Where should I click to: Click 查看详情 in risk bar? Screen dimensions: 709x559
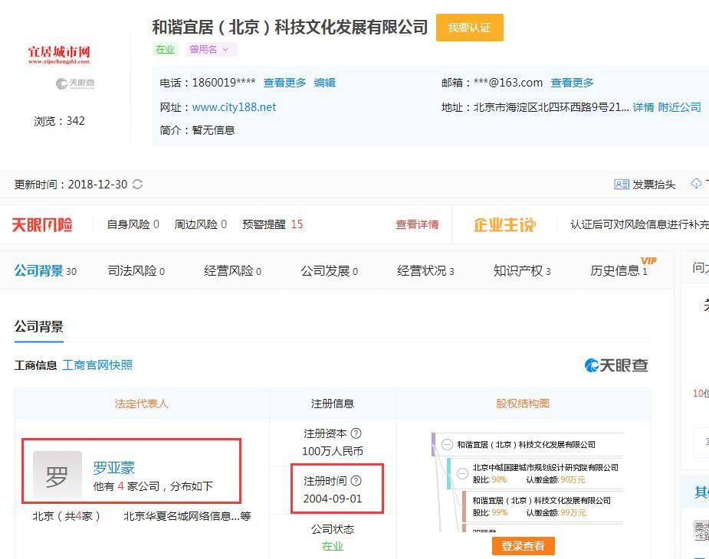[x=417, y=224]
